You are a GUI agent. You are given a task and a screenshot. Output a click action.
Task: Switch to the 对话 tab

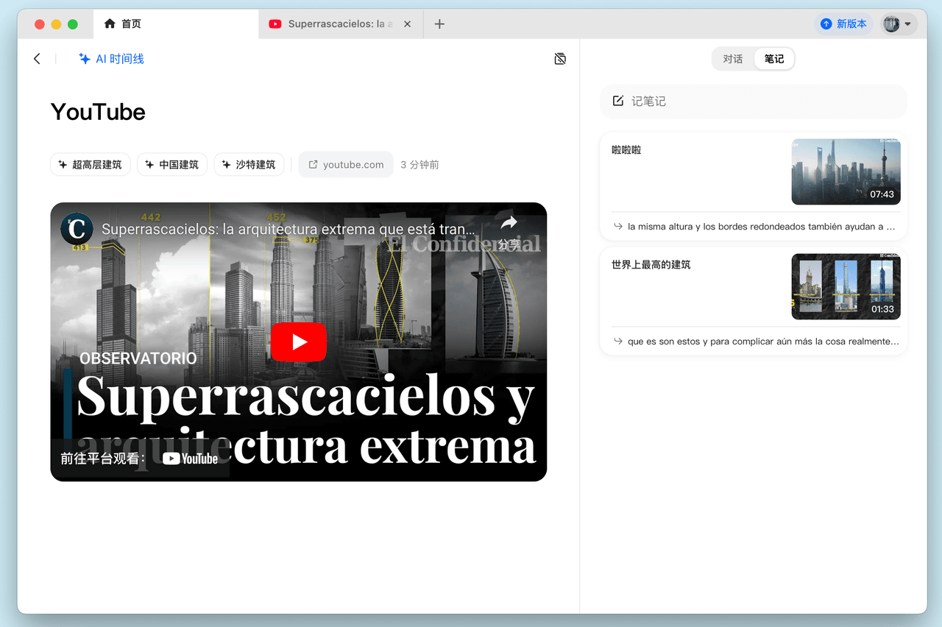point(733,59)
